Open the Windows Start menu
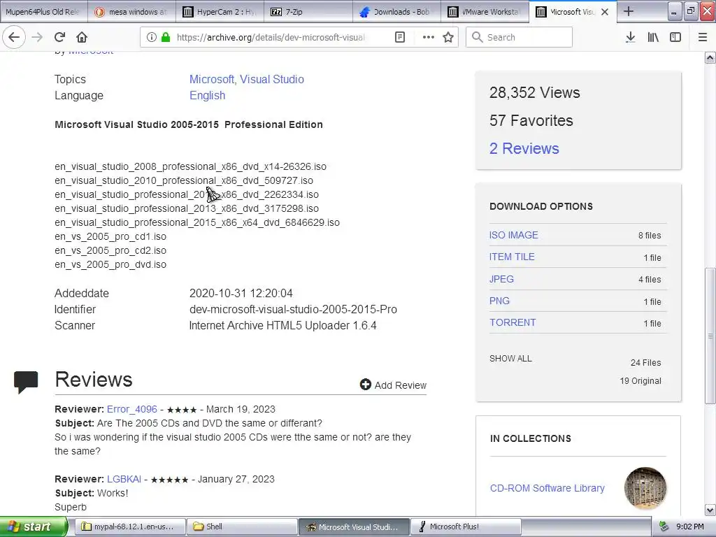716x537 pixels. pos(34,527)
